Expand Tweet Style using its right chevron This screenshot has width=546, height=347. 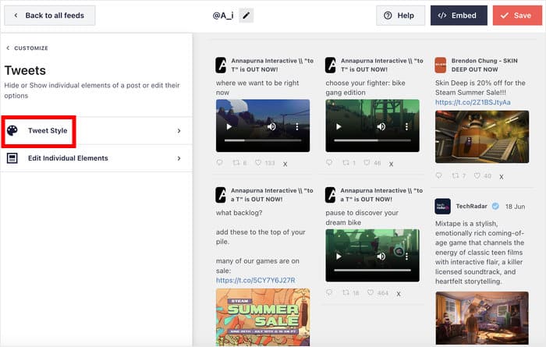[179, 131]
